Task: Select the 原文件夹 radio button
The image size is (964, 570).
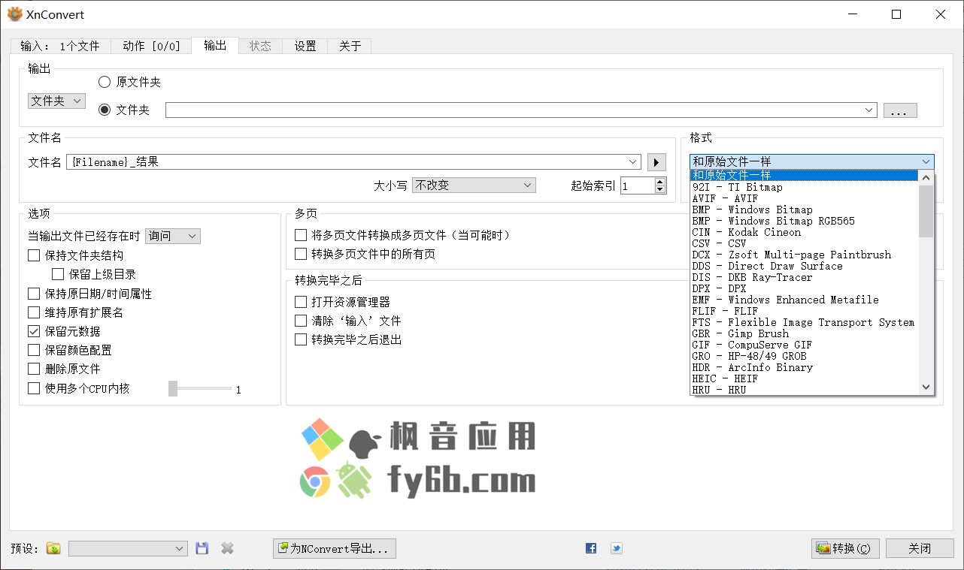Action: pyautogui.click(x=105, y=82)
